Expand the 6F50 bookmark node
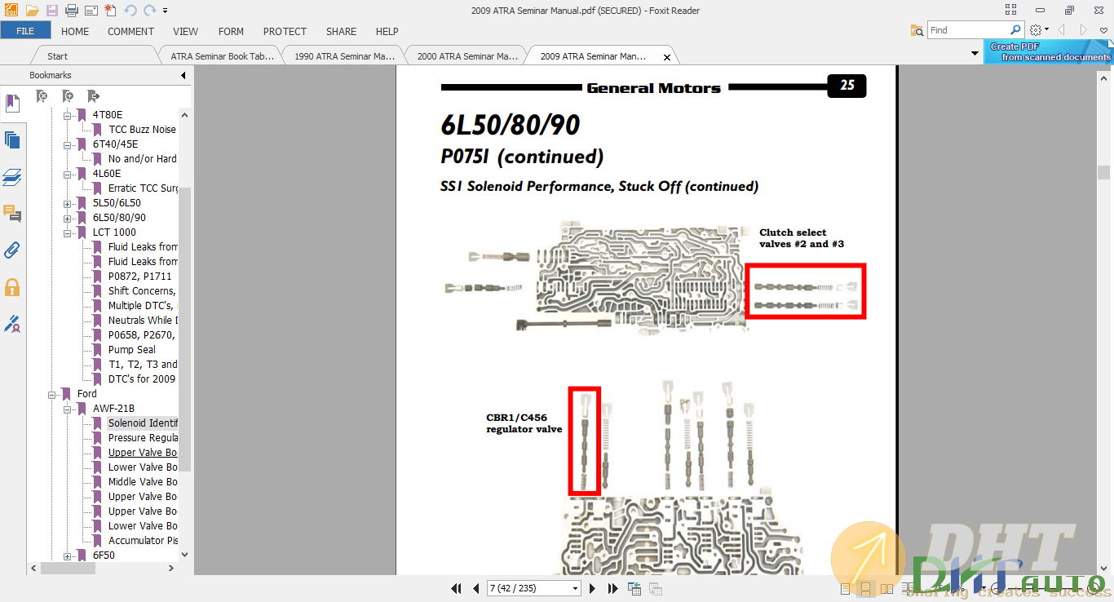Screen dimensions: 1114x602 tap(68, 556)
